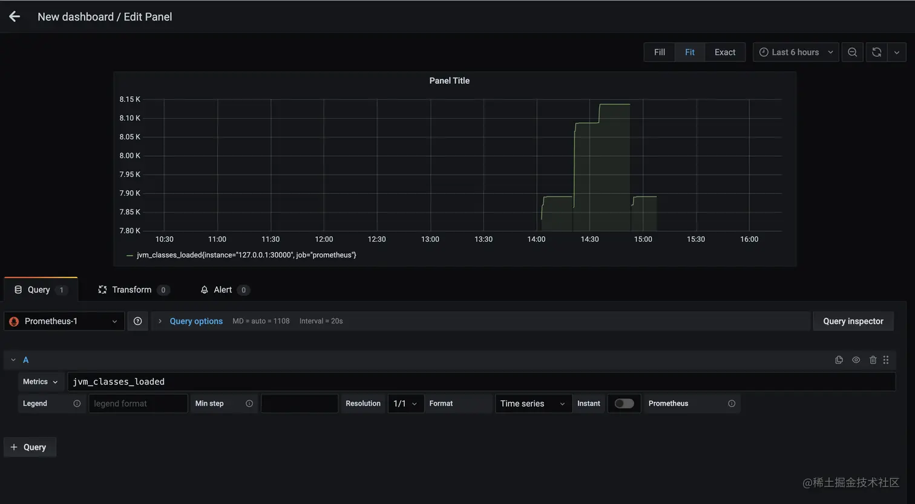Open the Resolution 1/1 dropdown
915x504 pixels.
(x=405, y=403)
